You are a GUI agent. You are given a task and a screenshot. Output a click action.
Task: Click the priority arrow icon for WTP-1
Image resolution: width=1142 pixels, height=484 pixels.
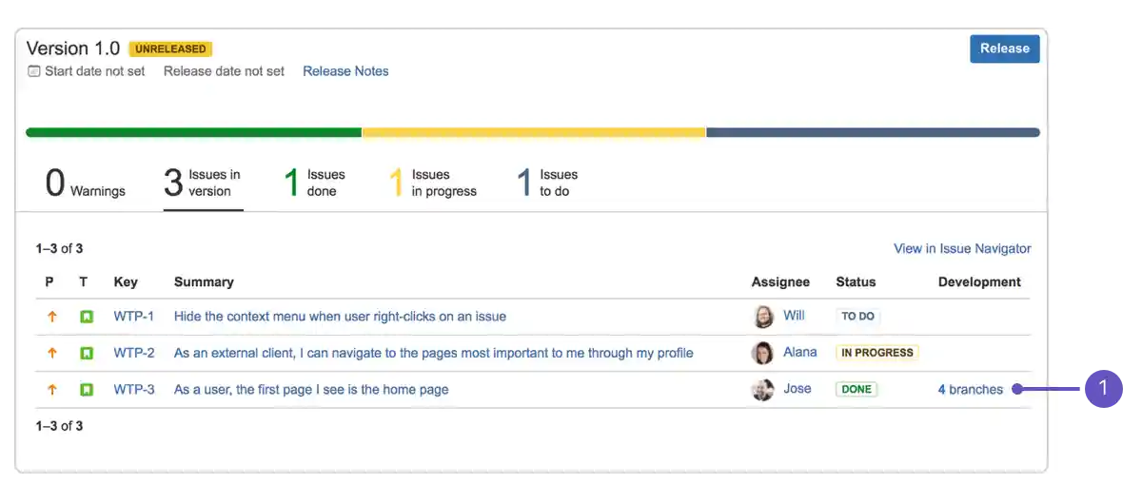coord(51,317)
